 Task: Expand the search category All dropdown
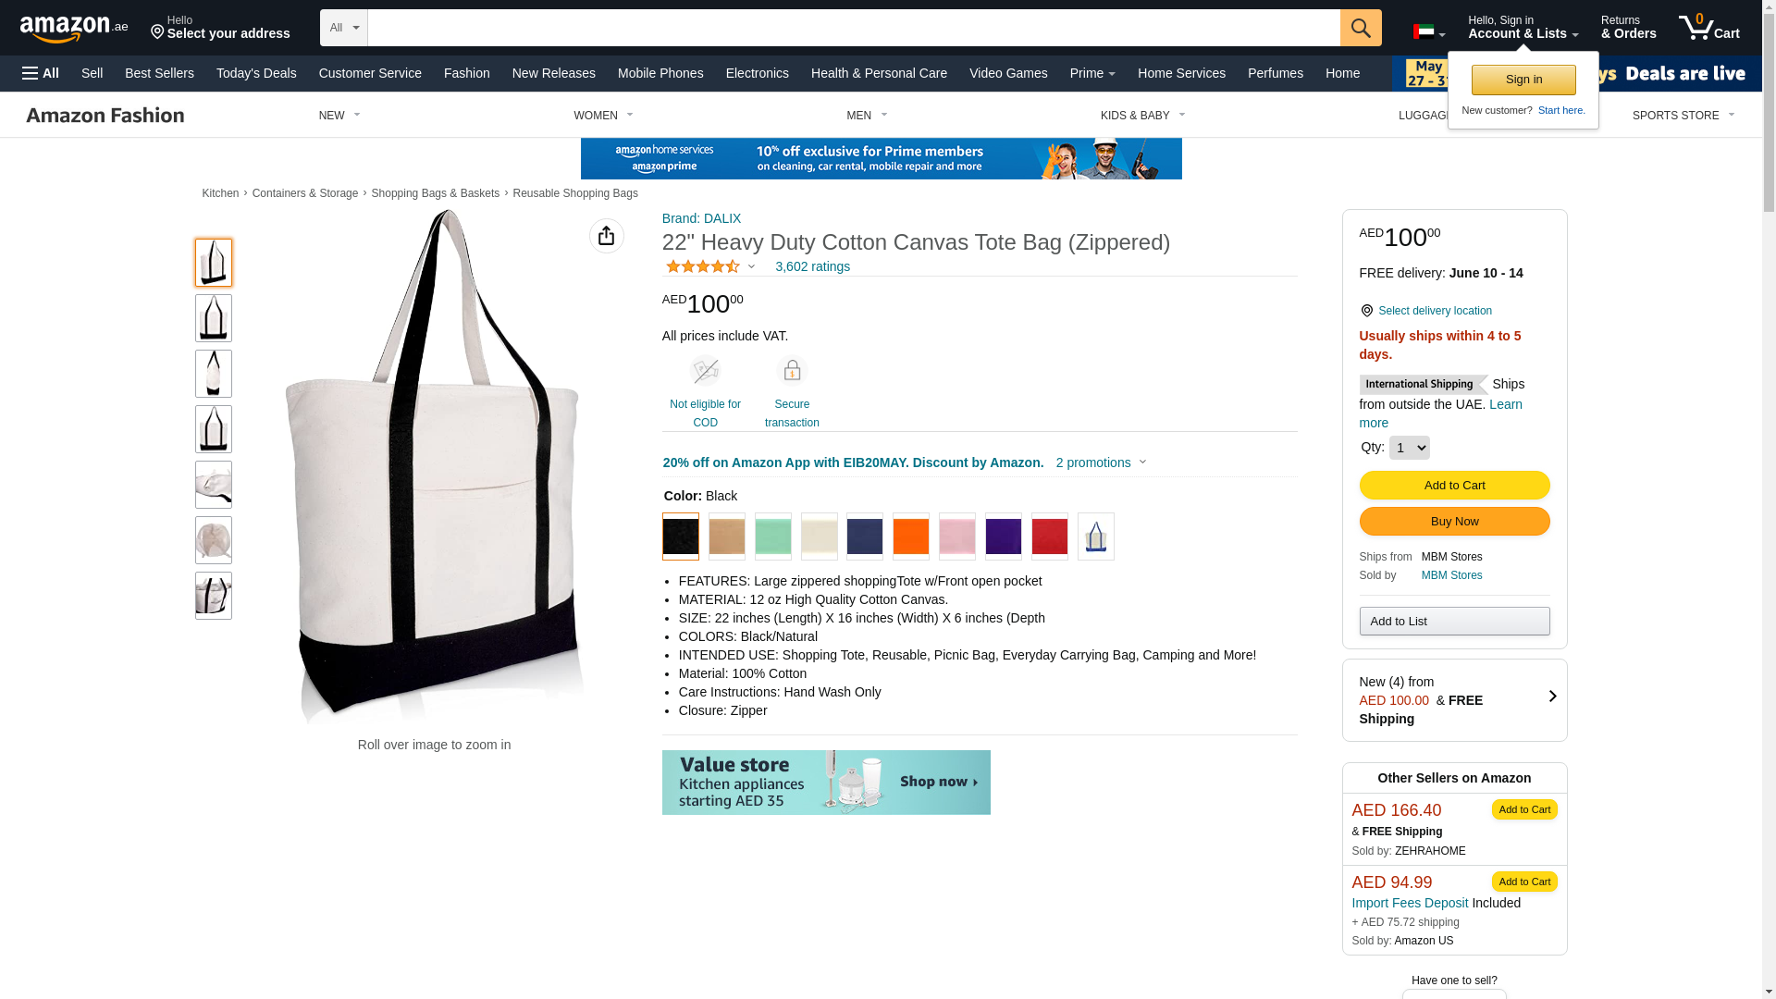pyautogui.click(x=344, y=28)
